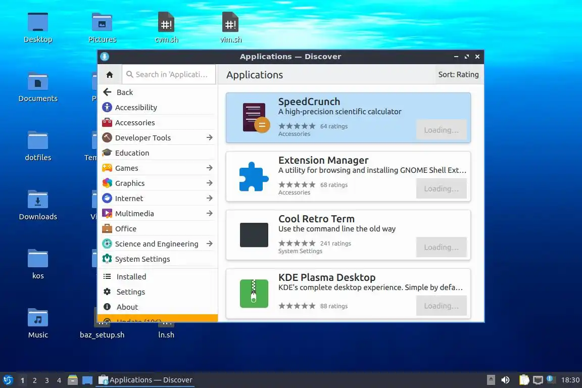The width and height of the screenshot is (582, 388).
Task: Click the home icon in Discover
Action: (110, 75)
